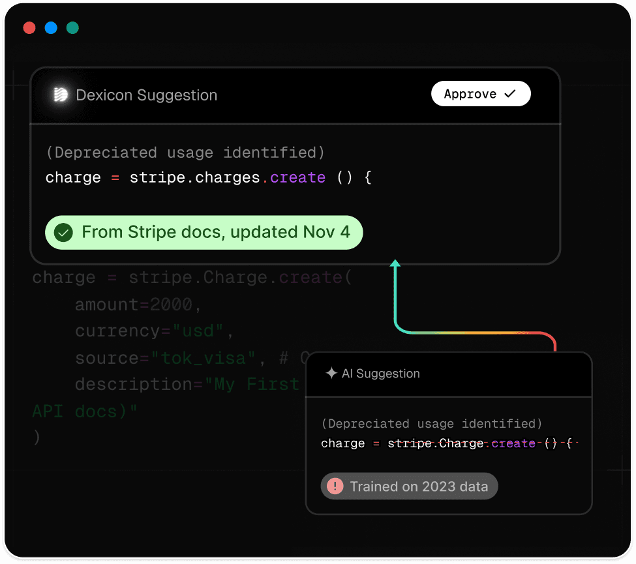The height and width of the screenshot is (564, 636).
Task: Click the blue window dot
Action: (51, 27)
